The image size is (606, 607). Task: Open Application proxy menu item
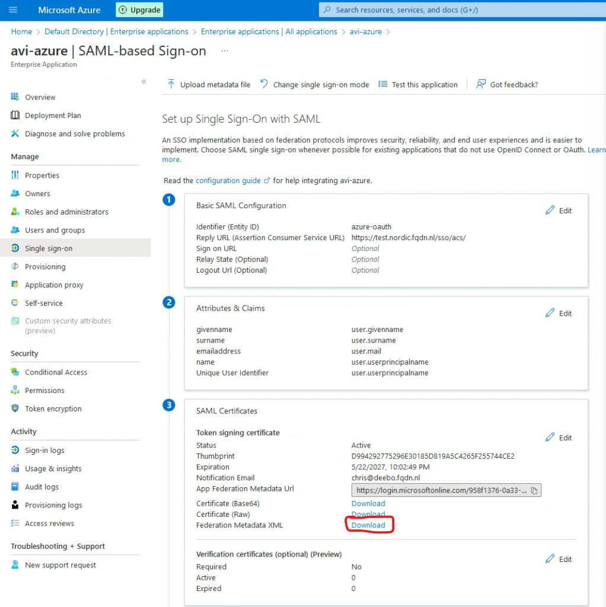(x=54, y=285)
